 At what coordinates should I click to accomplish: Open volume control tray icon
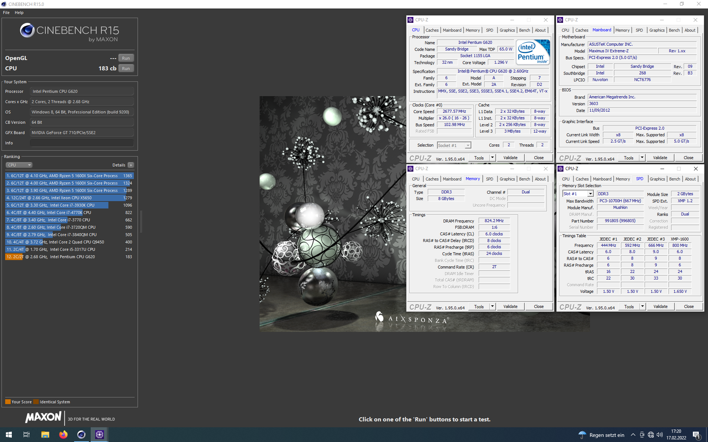pyautogui.click(x=660, y=435)
